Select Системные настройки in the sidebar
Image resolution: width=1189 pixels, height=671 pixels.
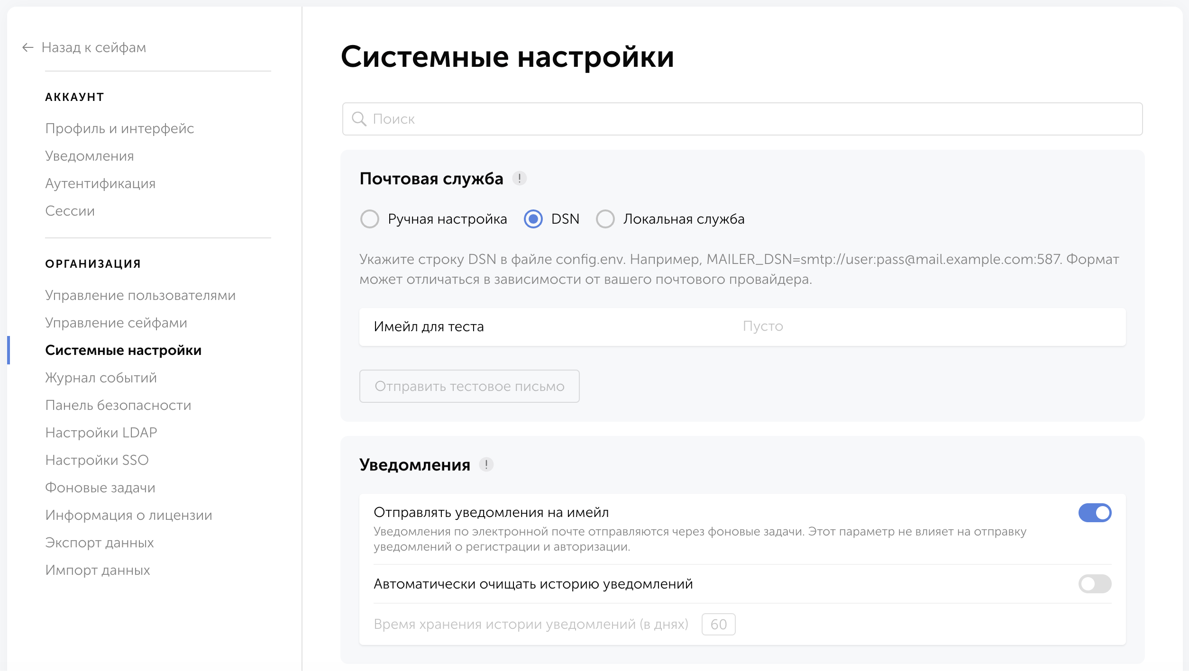point(123,350)
